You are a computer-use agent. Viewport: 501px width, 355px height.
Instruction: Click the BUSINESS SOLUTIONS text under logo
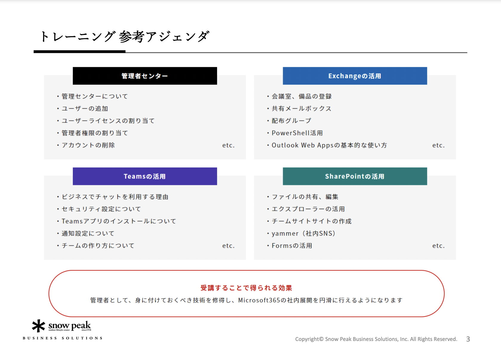click(x=63, y=338)
